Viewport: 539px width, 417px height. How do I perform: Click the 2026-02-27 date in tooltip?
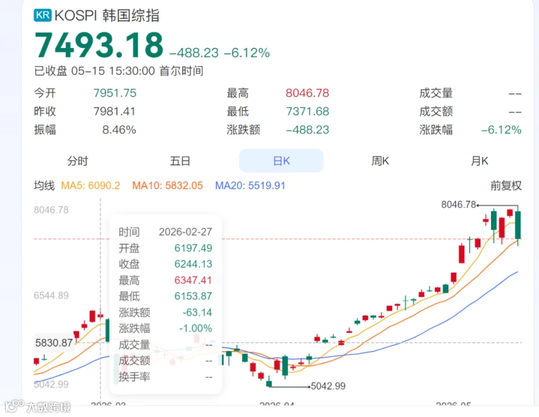pyautogui.click(x=185, y=232)
